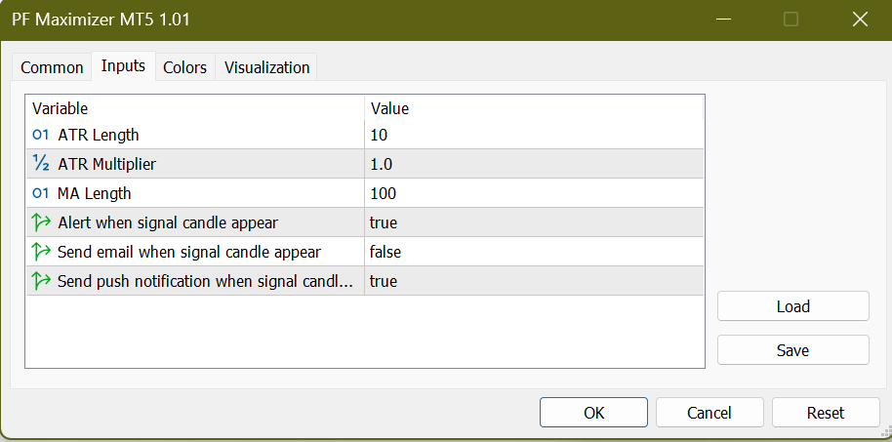The image size is (892, 442).
Task: Select the Inputs tab
Action: pyautogui.click(x=123, y=66)
